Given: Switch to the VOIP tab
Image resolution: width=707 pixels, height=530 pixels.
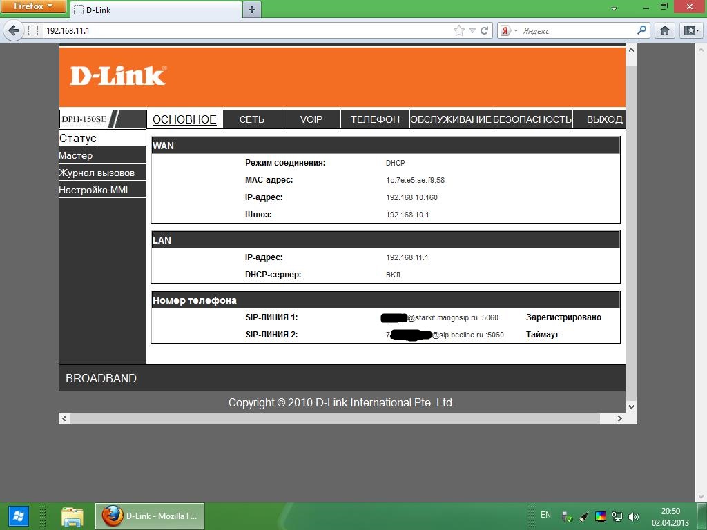Looking at the screenshot, I should [311, 119].
